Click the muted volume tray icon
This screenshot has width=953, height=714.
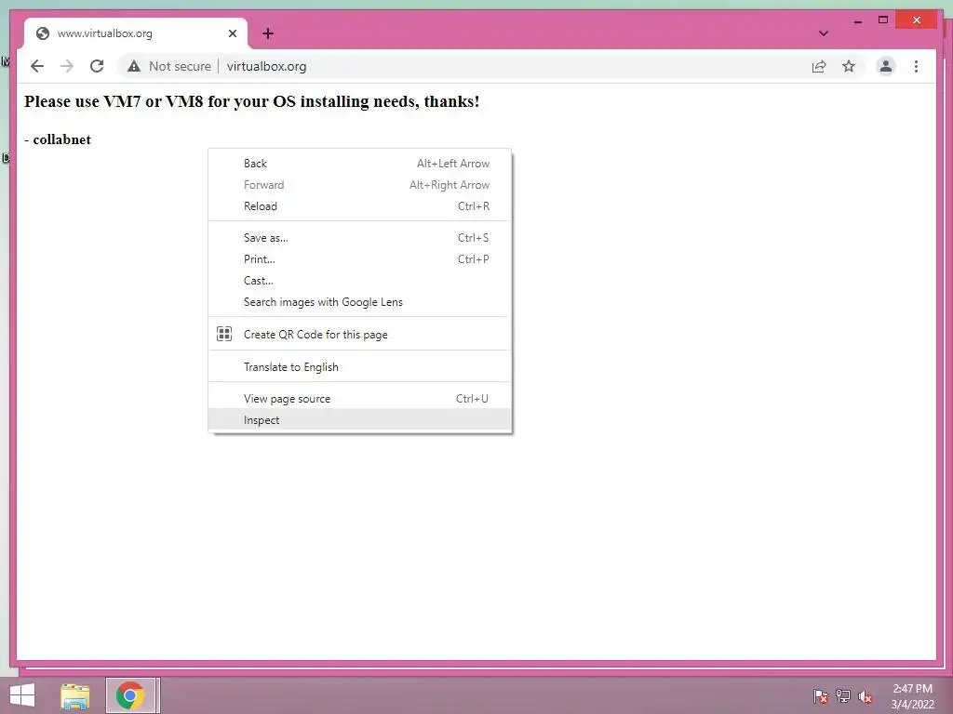coord(866,696)
